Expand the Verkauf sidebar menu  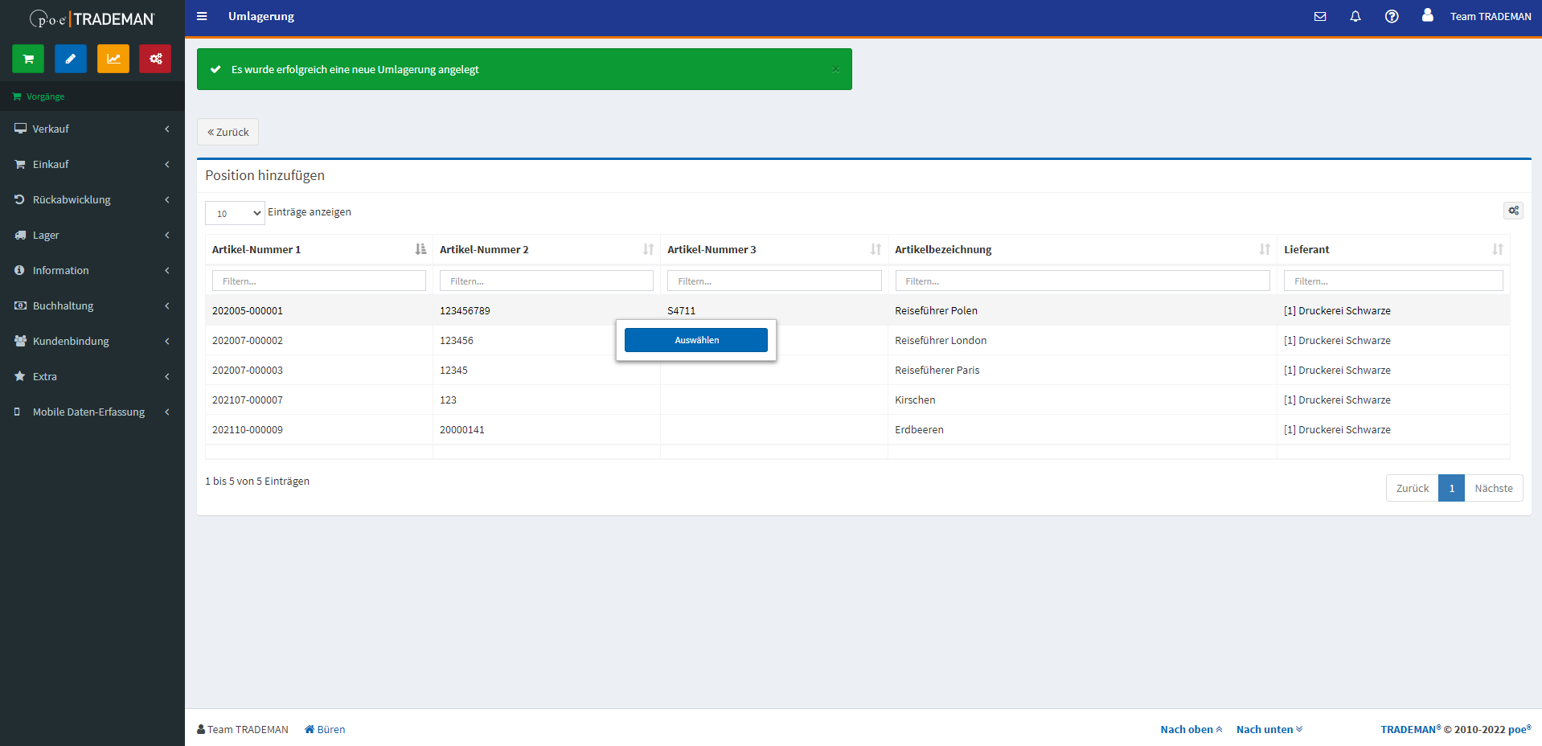92,129
